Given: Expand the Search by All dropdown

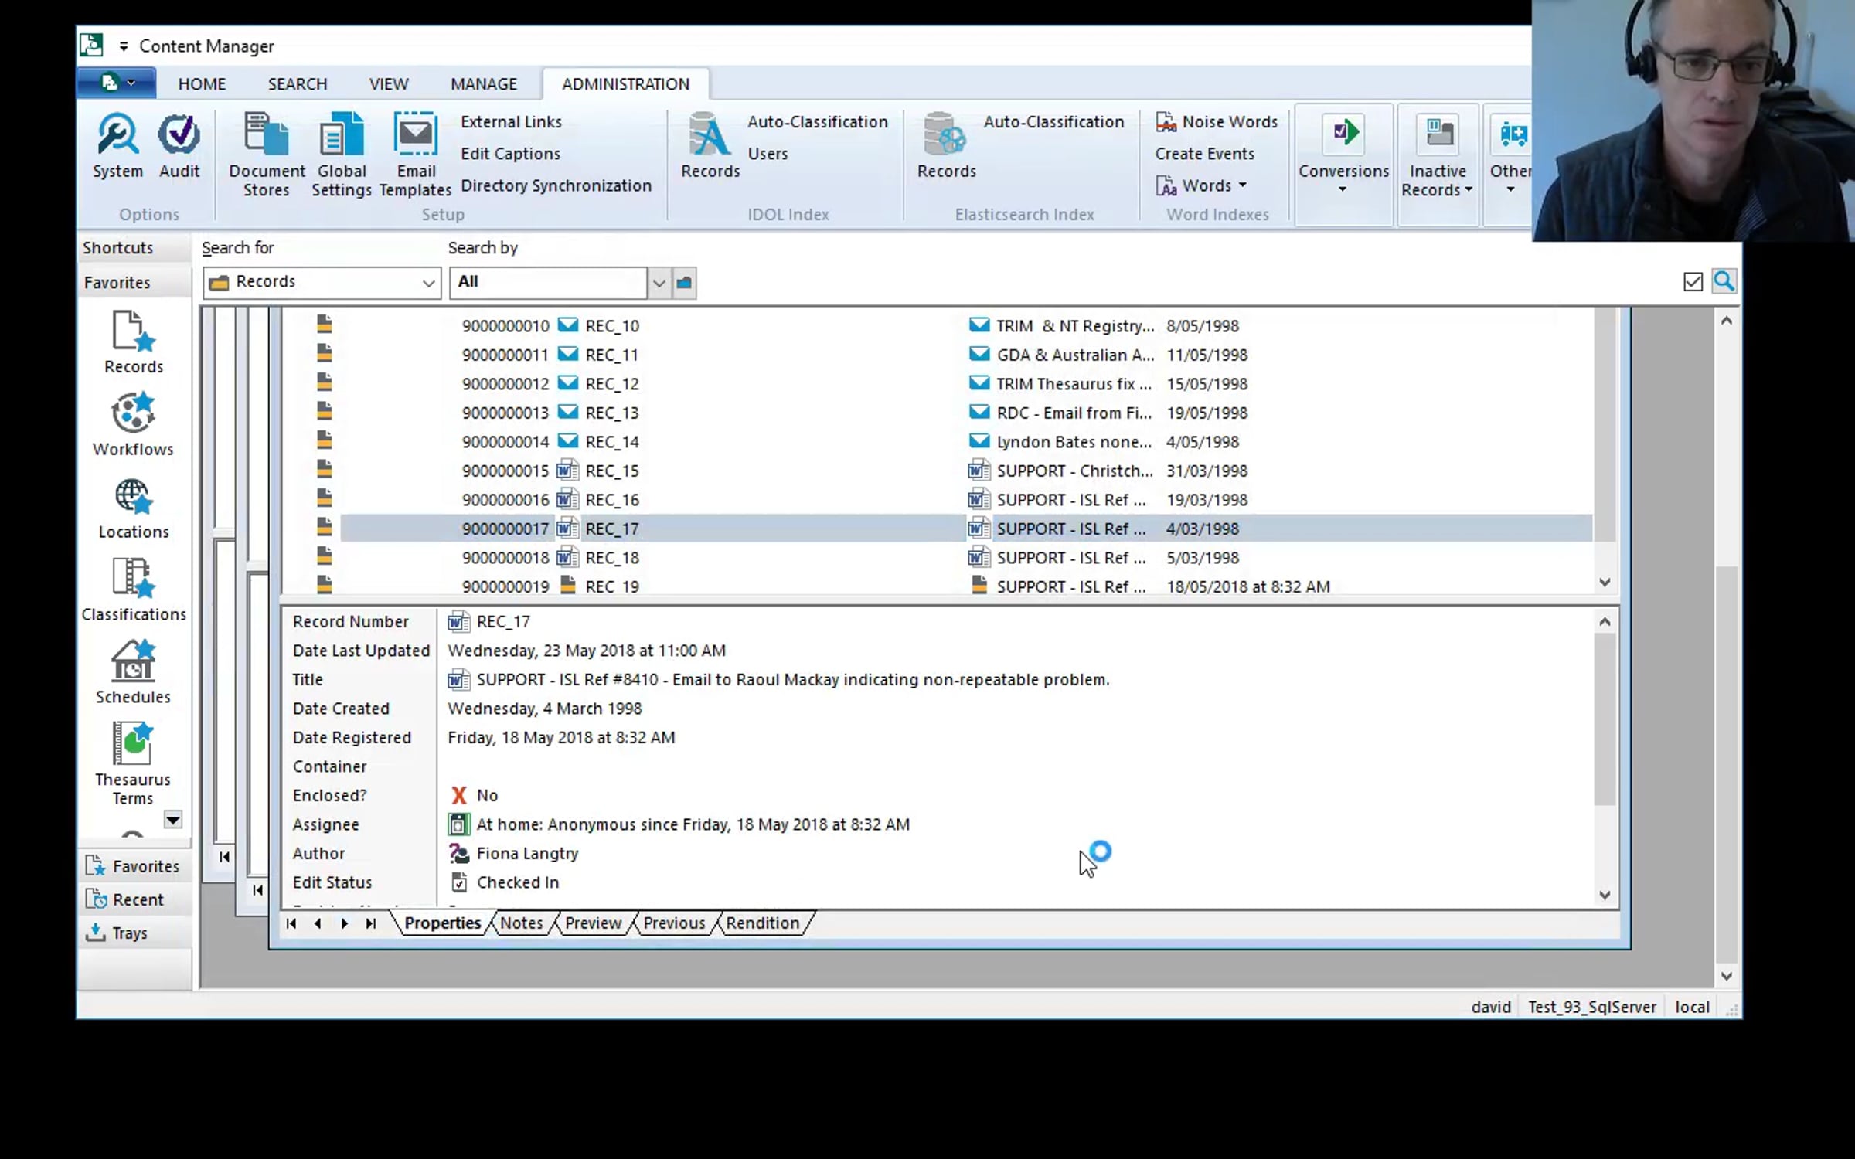Looking at the screenshot, I should coord(659,283).
